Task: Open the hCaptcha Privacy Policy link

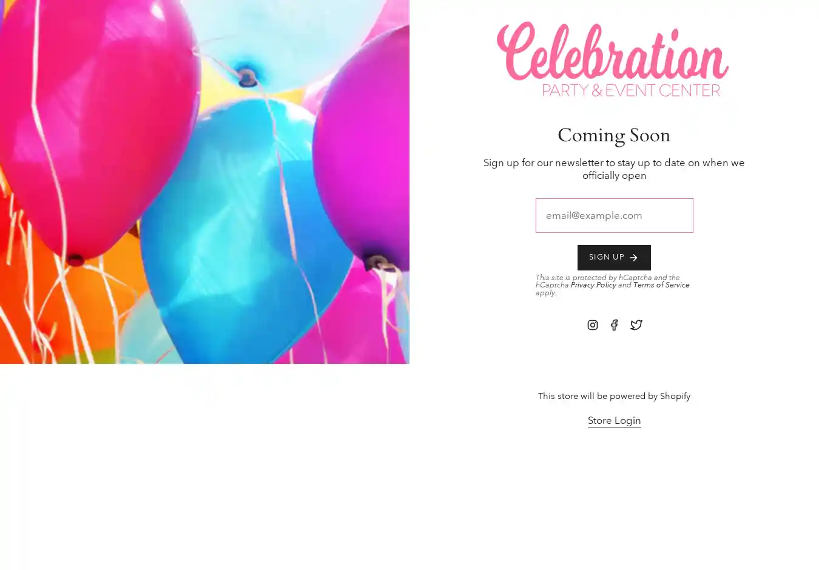Action: coord(593,285)
